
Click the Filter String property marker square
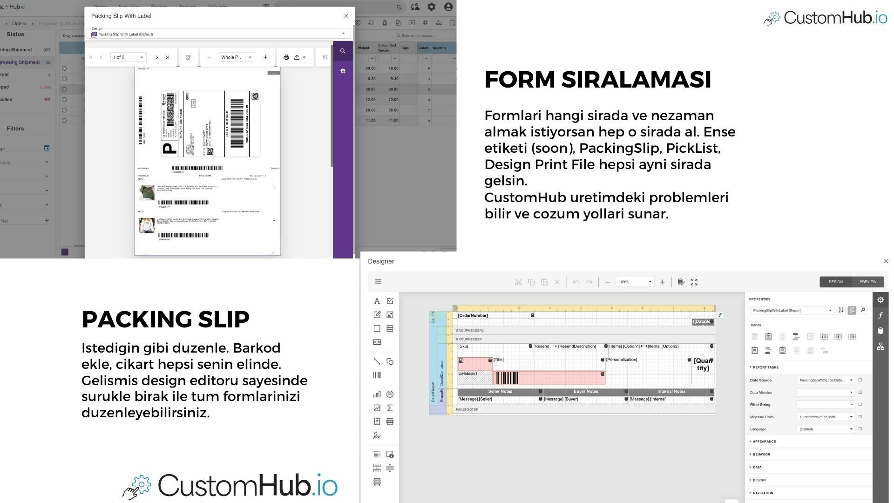click(860, 405)
